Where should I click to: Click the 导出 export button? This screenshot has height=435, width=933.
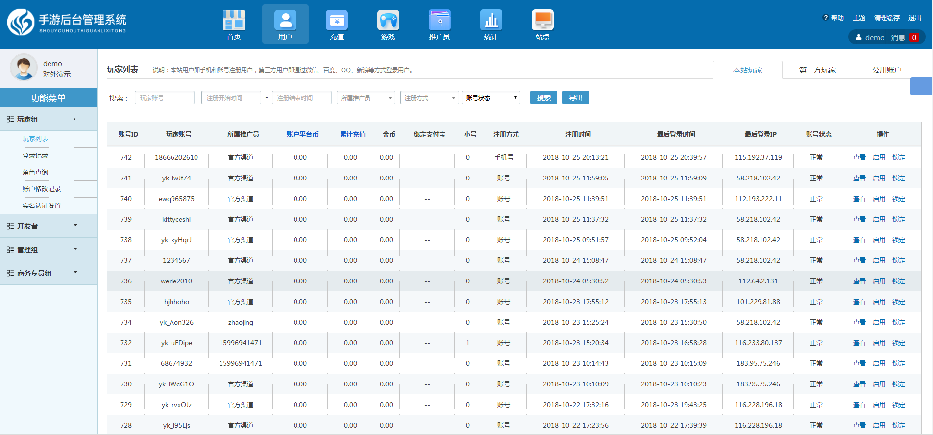coord(575,98)
